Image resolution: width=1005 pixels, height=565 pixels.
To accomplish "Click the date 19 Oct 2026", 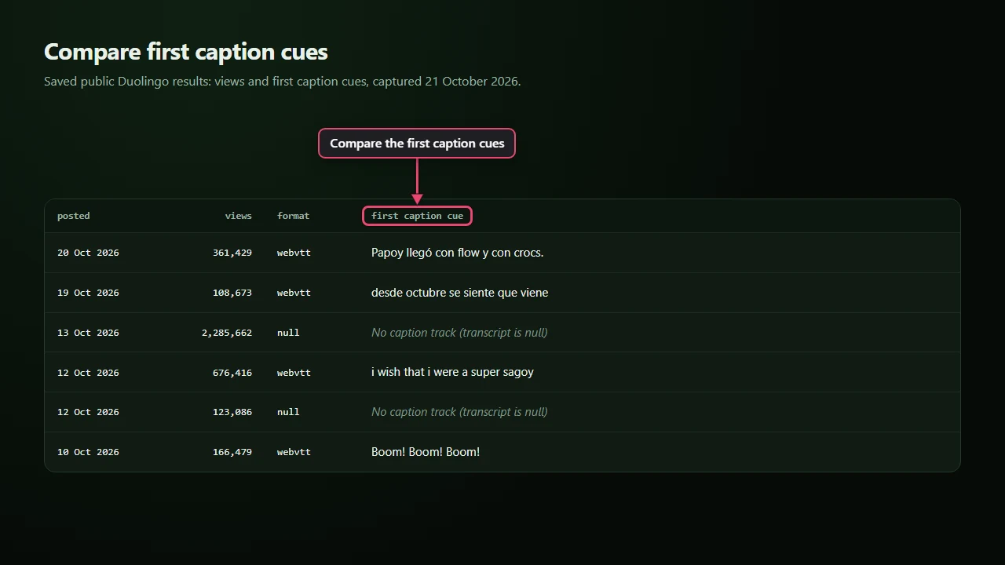I will (88, 293).
